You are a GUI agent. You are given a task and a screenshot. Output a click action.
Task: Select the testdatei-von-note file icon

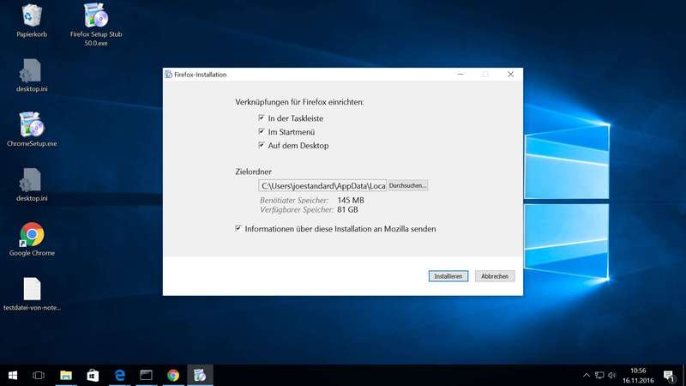tap(32, 294)
